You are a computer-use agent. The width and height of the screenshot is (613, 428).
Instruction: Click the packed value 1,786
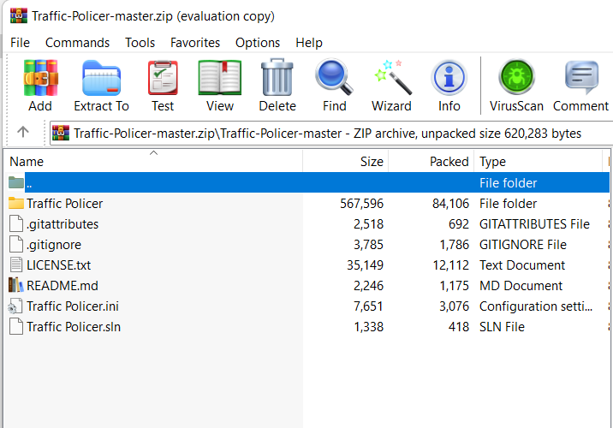(454, 245)
